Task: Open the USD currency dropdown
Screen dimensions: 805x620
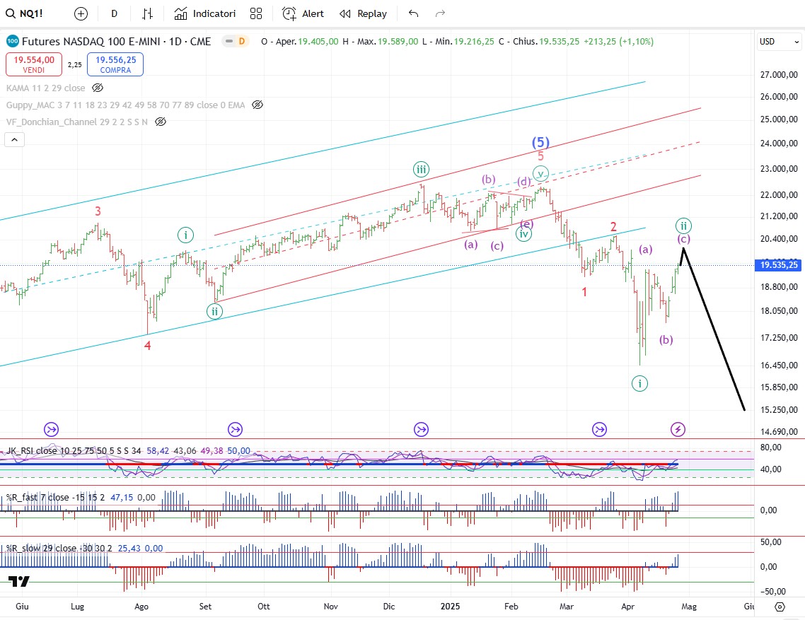Action: [x=779, y=42]
